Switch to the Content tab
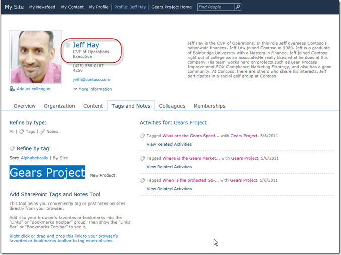The image size is (341, 255). 93,106
